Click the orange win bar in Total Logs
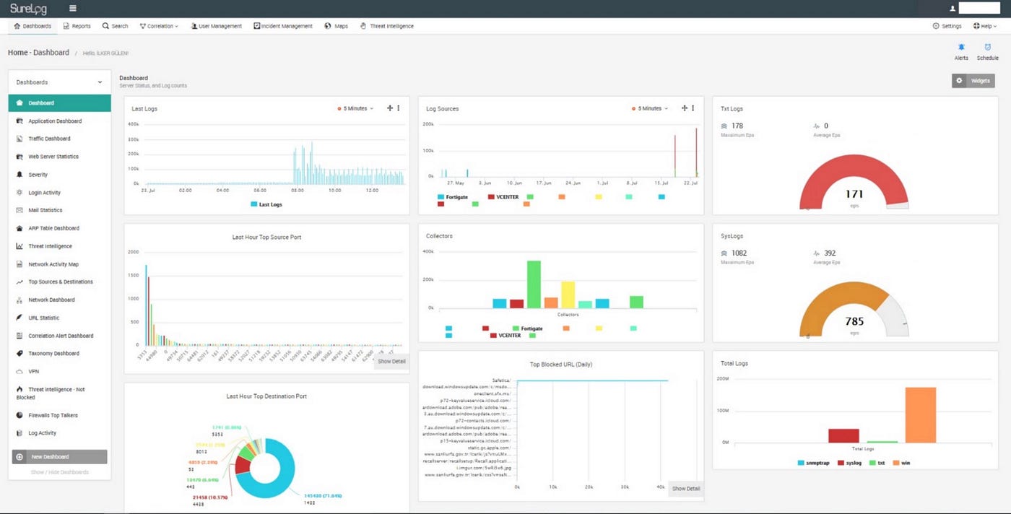 (920, 415)
